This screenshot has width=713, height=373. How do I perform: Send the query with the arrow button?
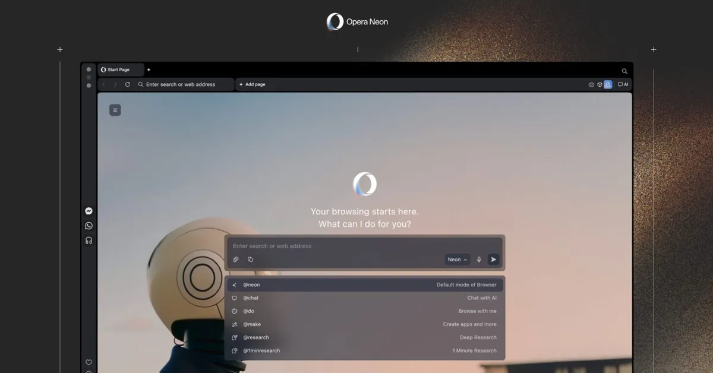(x=493, y=260)
